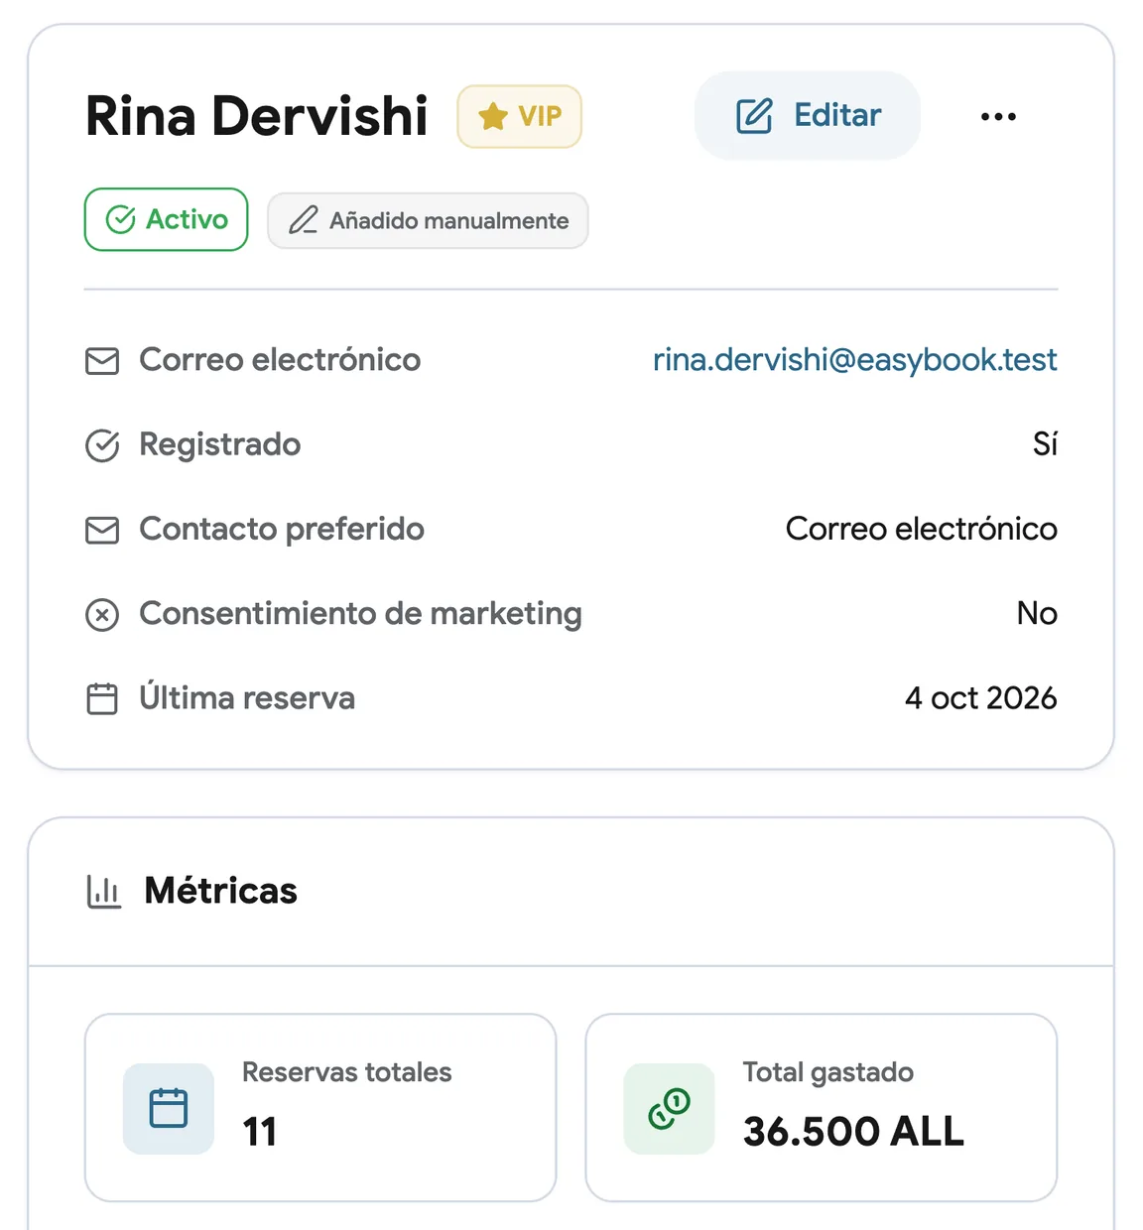1143x1230 pixels.
Task: Click the edit icon inside Editar button
Action: coord(754,116)
